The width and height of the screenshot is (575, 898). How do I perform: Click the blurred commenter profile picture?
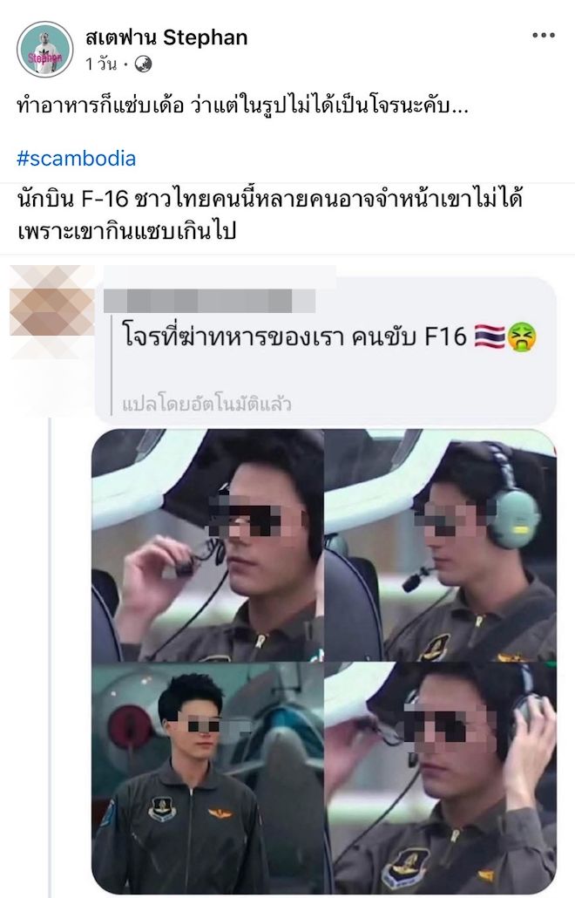coord(52,311)
